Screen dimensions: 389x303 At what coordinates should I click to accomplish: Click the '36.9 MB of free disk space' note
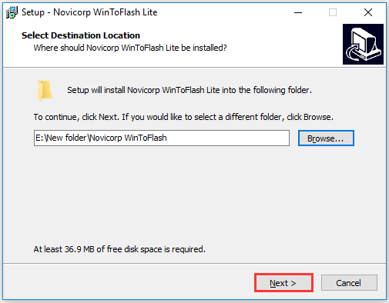coord(119,249)
